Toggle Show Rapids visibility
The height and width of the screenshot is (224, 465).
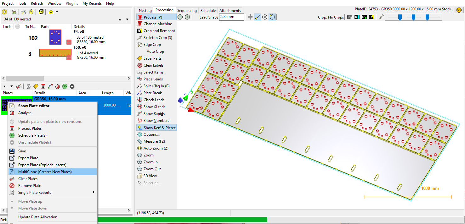[x=154, y=113]
